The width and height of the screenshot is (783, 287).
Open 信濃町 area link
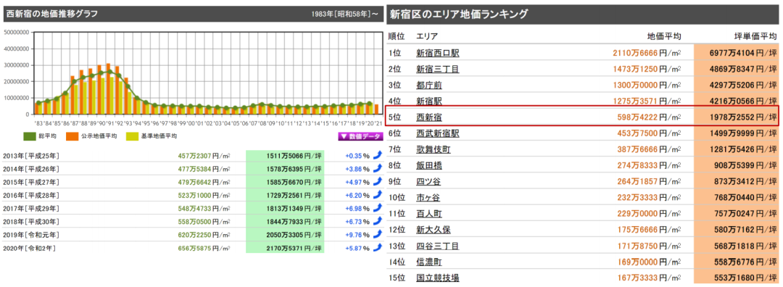(429, 262)
